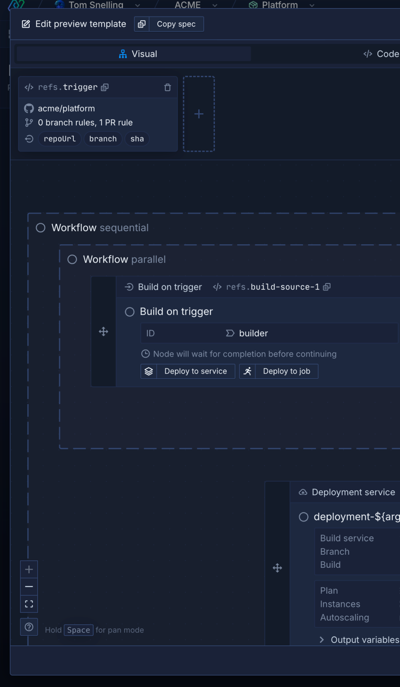Viewport: 400px width, 687px height.
Task: Switch to the Visual tab
Action: tap(138, 54)
